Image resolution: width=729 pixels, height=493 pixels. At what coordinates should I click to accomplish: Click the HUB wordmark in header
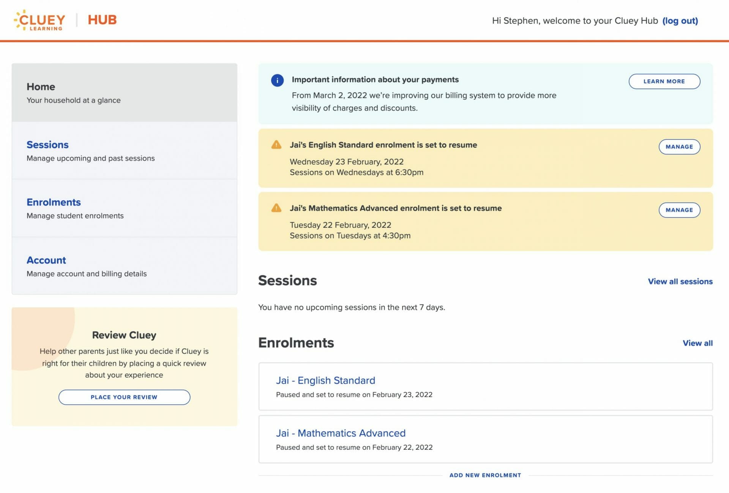(x=102, y=20)
